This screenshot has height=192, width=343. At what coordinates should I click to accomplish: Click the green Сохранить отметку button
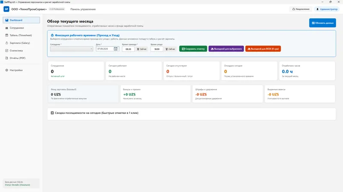(193, 49)
